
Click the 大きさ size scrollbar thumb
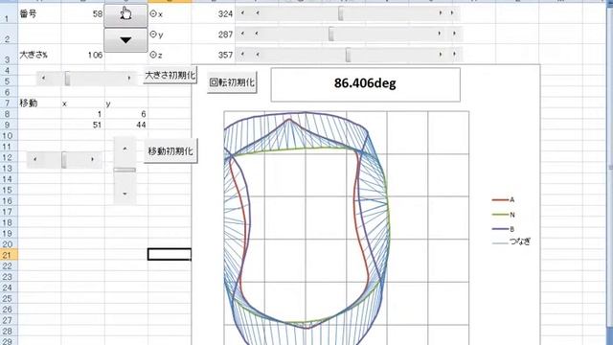[x=67, y=79]
